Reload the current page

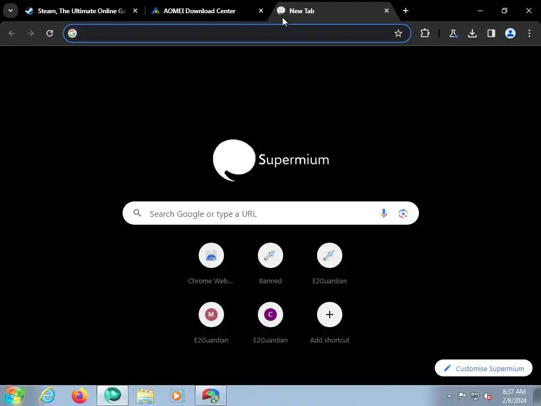(50, 33)
